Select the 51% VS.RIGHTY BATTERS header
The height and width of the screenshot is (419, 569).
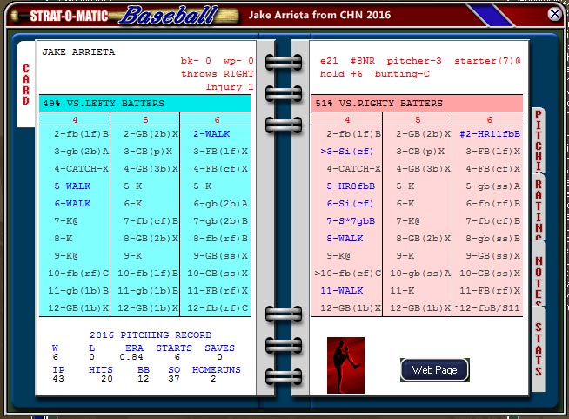418,104
